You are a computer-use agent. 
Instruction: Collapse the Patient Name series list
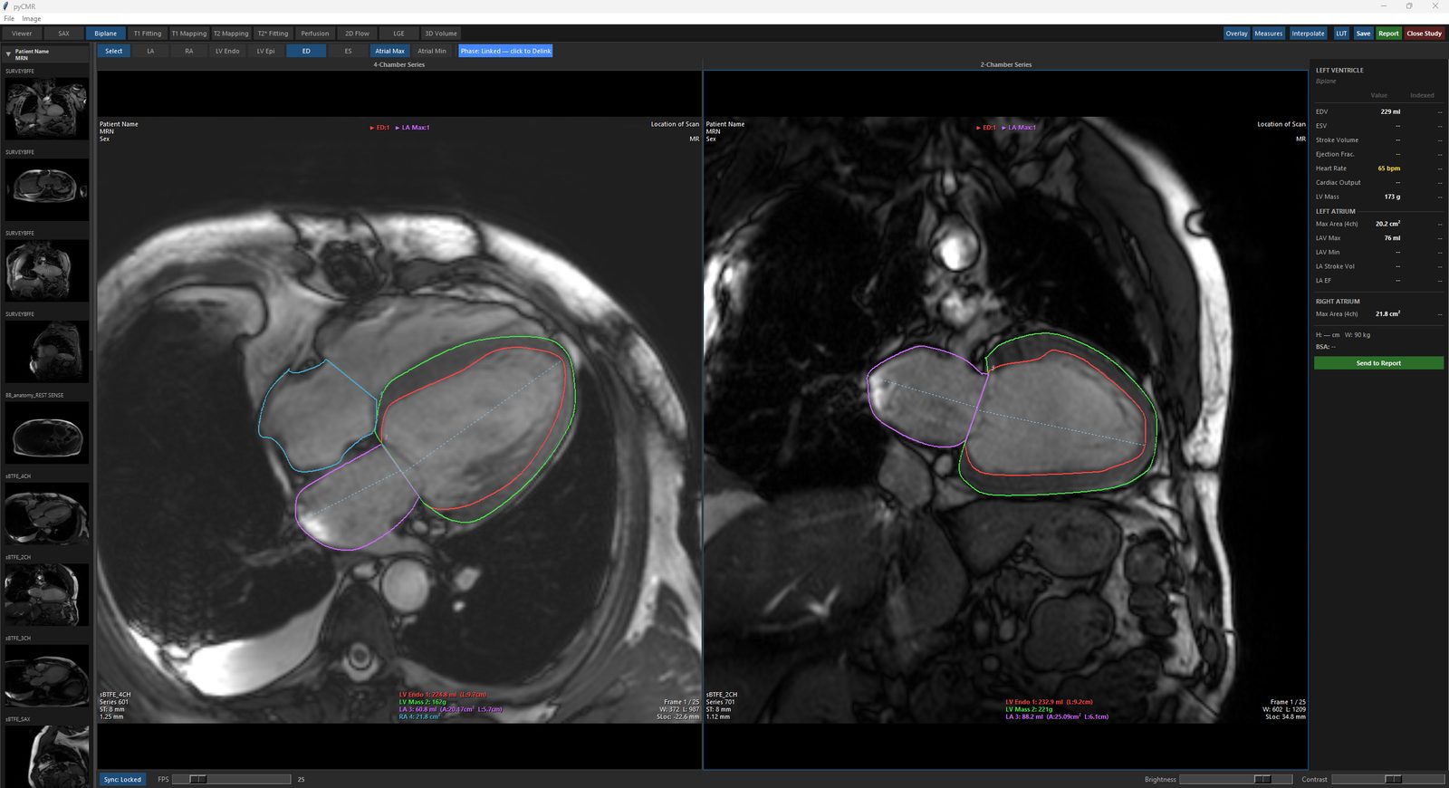(8, 54)
